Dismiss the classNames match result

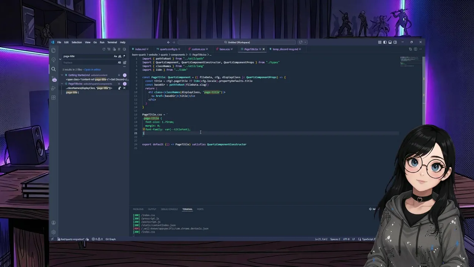[124, 88]
